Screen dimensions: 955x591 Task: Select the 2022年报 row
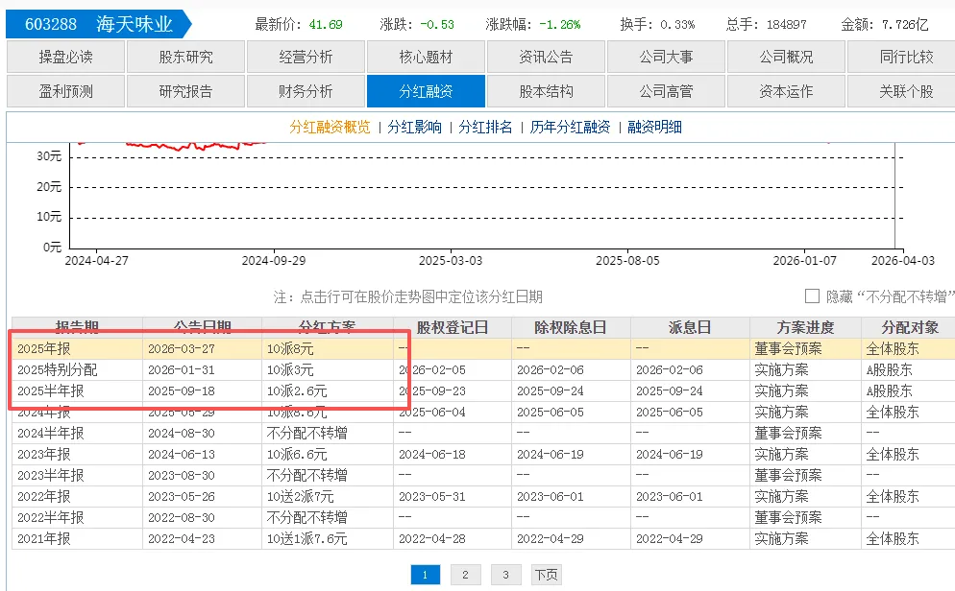483,497
